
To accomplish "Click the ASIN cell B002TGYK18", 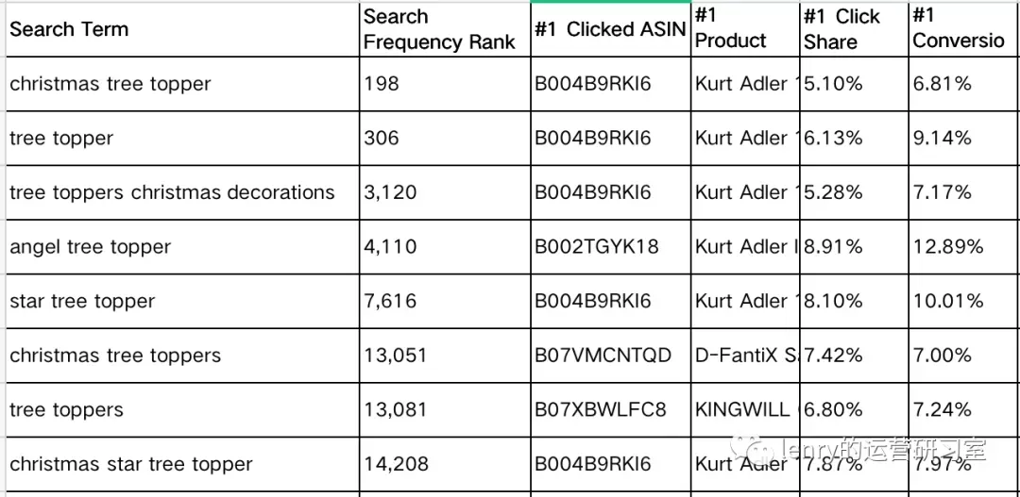I will pos(611,247).
